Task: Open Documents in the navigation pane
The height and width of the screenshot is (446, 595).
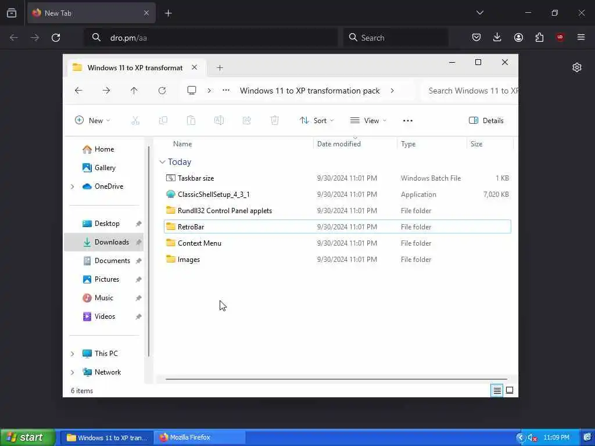Action: [x=104, y=261]
